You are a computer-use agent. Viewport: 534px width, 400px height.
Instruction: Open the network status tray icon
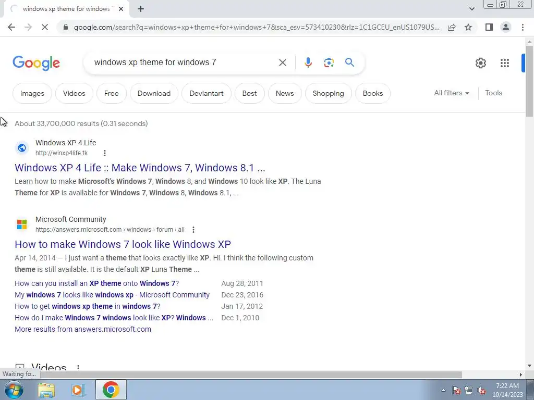point(469,390)
